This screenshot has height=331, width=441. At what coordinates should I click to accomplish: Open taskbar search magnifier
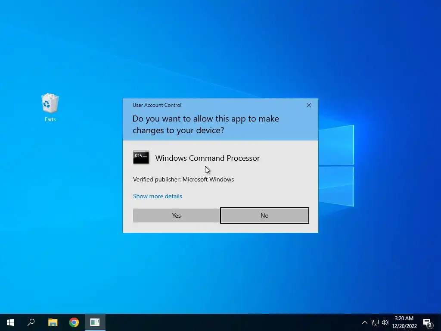tap(31, 322)
